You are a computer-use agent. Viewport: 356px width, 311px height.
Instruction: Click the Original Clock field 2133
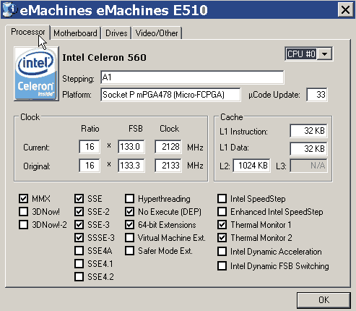(168, 166)
